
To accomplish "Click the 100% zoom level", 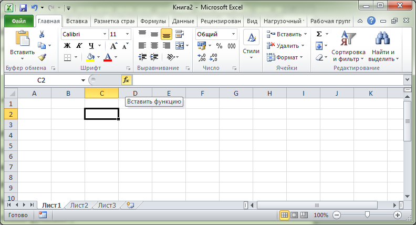I will click(321, 215).
